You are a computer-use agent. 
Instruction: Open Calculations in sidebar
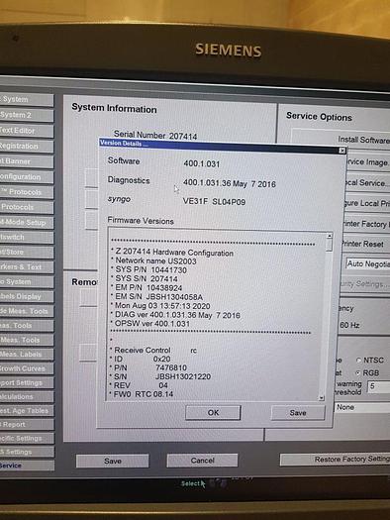pyautogui.click(x=27, y=396)
